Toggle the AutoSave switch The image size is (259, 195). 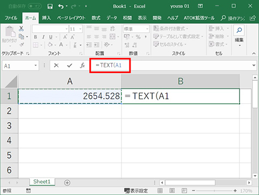(x=35, y=6)
